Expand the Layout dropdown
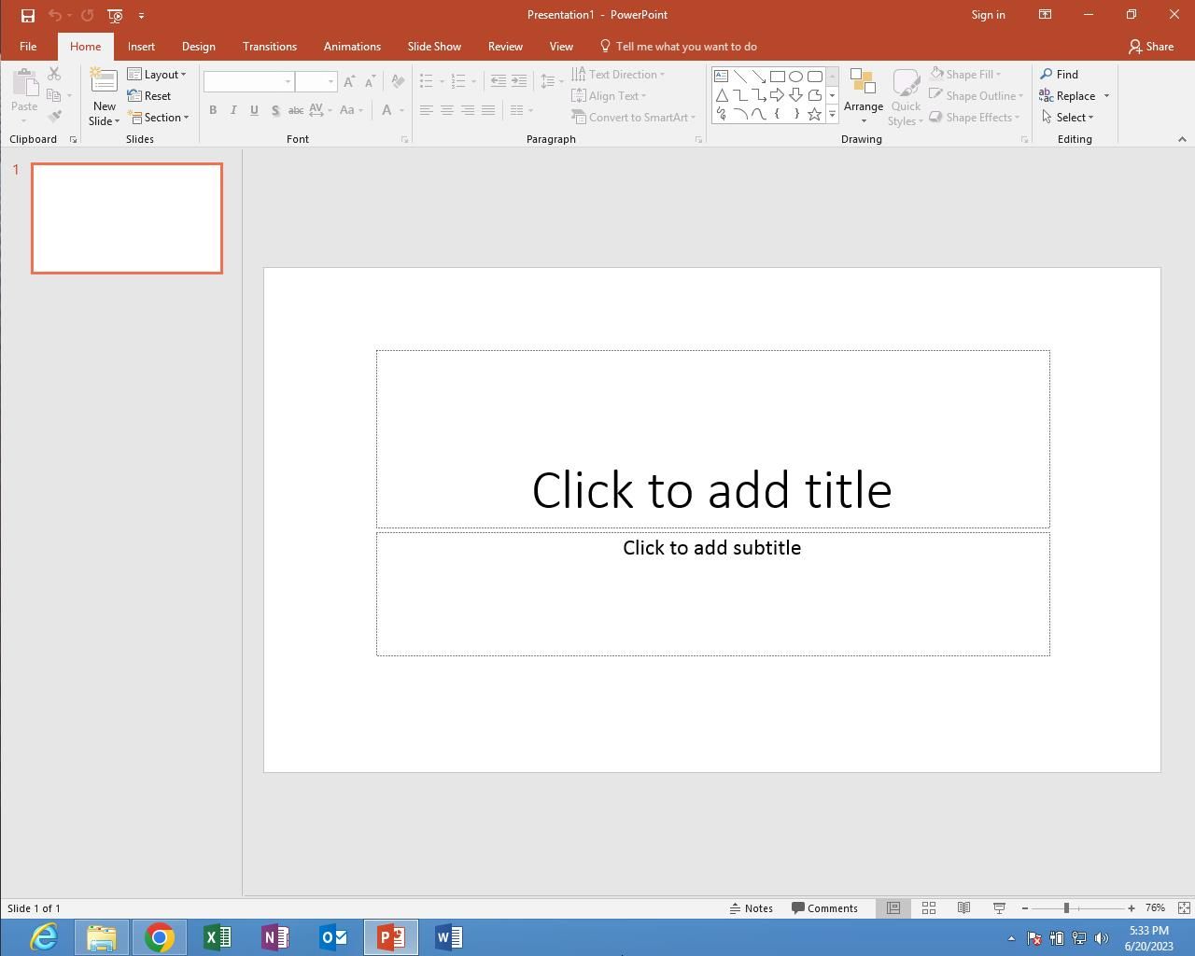Screen dimensions: 1195x956 [158, 75]
